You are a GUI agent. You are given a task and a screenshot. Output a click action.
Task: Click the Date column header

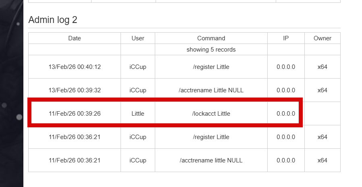pyautogui.click(x=75, y=38)
